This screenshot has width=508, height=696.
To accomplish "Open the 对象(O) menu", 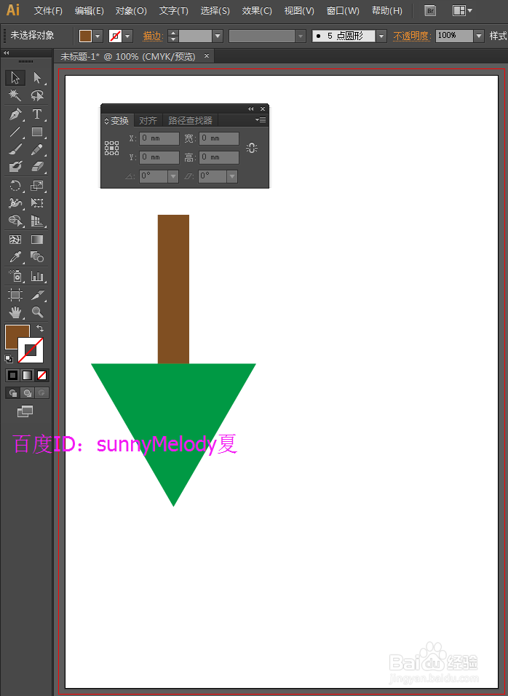I will coord(131,11).
